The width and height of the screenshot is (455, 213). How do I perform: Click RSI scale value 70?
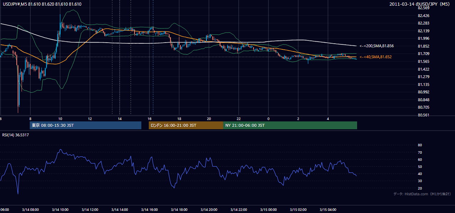420,152
